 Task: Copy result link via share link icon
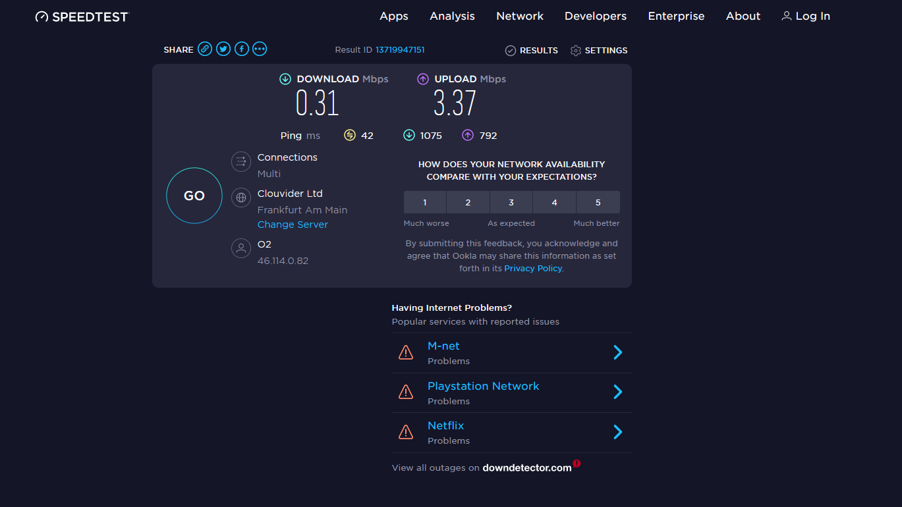pyautogui.click(x=205, y=49)
